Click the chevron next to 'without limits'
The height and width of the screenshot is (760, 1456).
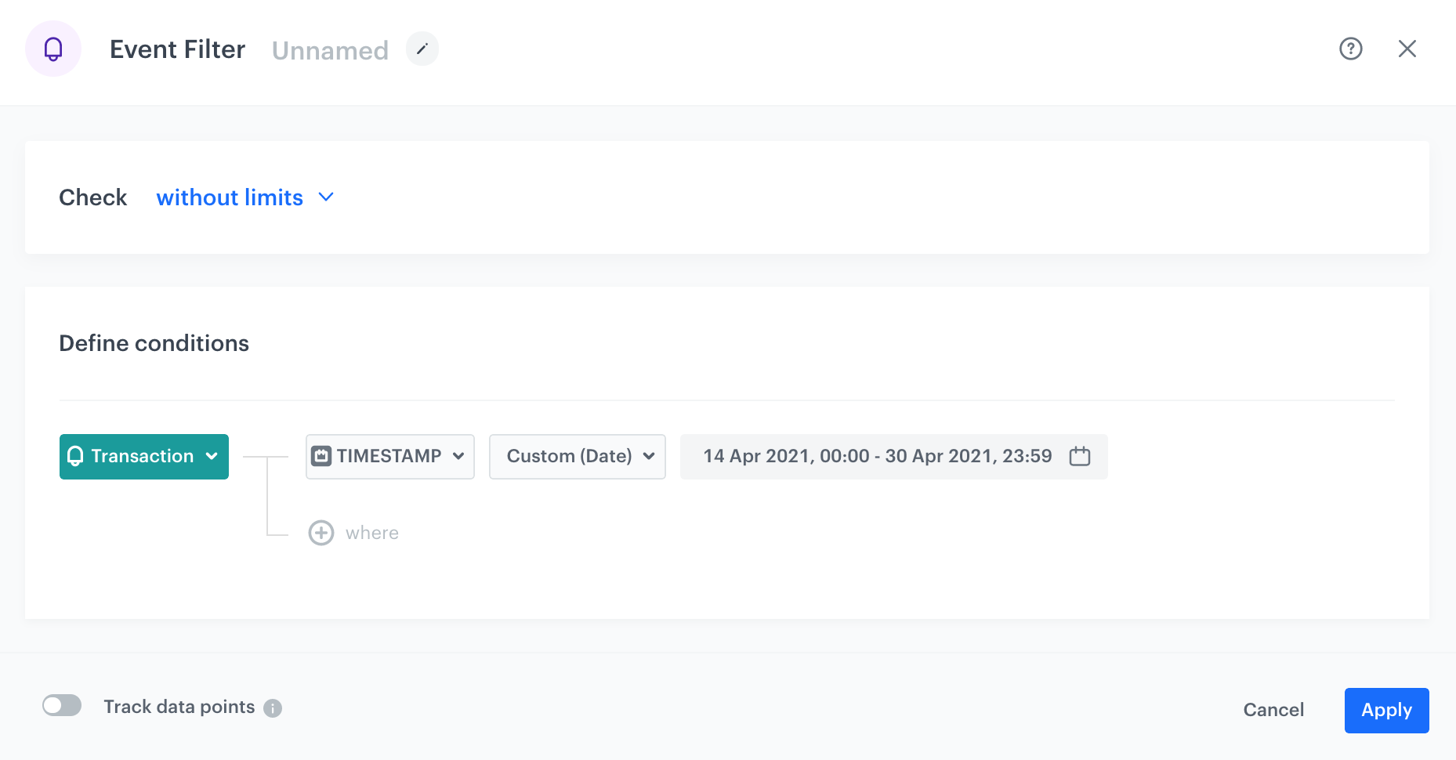(327, 197)
